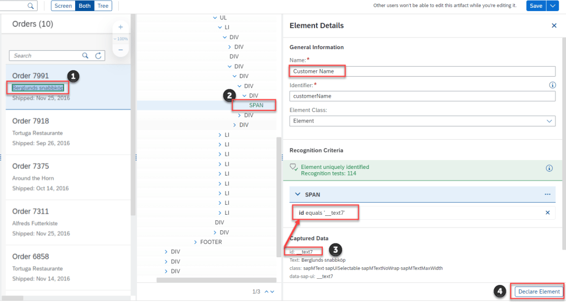Collapse the SPAN criteria section
566x302 pixels.
297,194
